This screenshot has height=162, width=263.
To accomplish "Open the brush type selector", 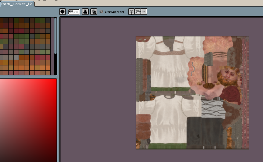I will point(62,12).
